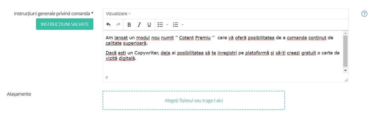This screenshot has height=116, width=377.
Task: Click the 'Instrucțiuni generale privind comanda' label
Action: click(x=54, y=13)
